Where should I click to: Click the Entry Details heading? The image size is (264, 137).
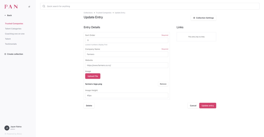92,27
